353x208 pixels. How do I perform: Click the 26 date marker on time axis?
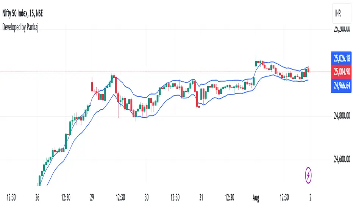pos(37,197)
